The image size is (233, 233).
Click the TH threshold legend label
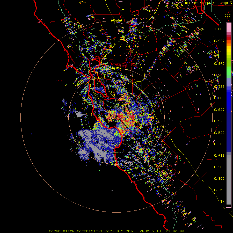point(222,202)
